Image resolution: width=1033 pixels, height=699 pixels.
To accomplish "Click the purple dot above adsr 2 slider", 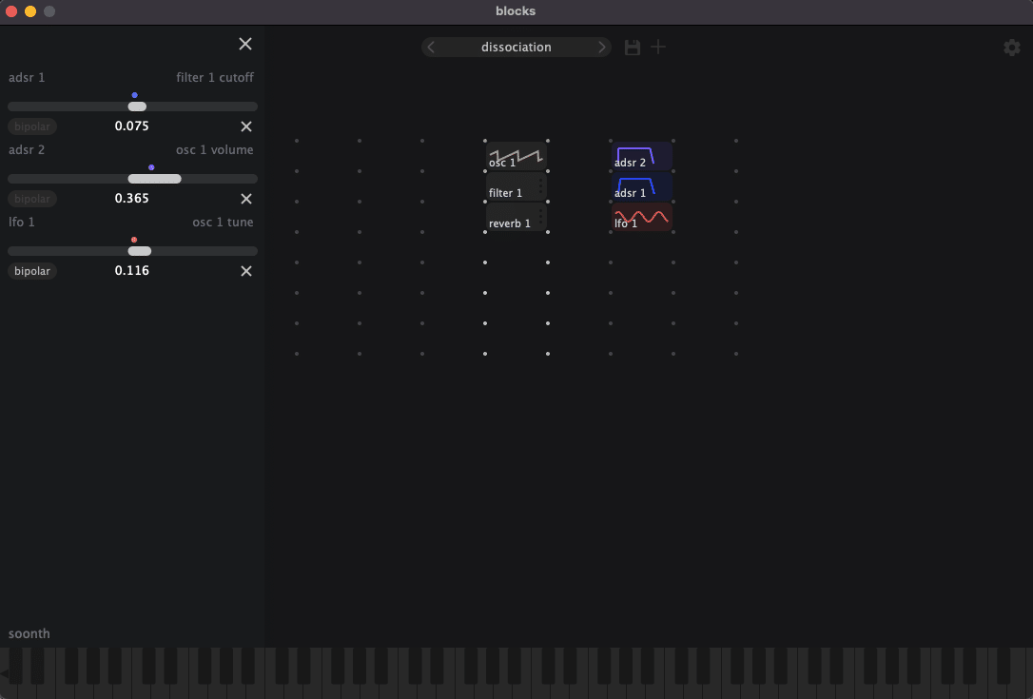I will pyautogui.click(x=151, y=167).
